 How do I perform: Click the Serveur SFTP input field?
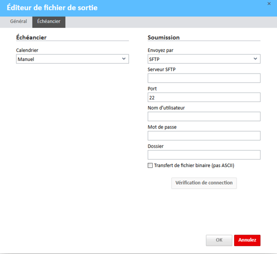point(204,78)
